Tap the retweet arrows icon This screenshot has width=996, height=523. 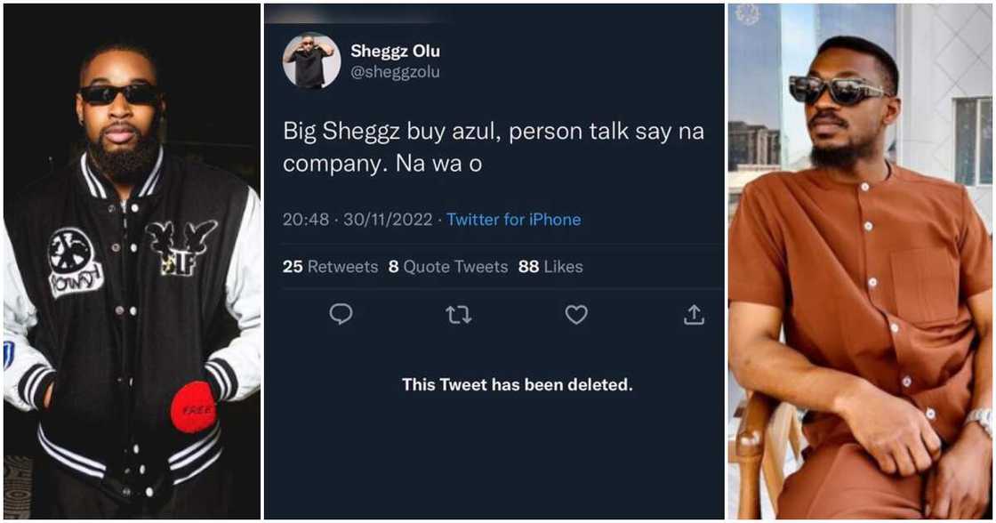458,314
